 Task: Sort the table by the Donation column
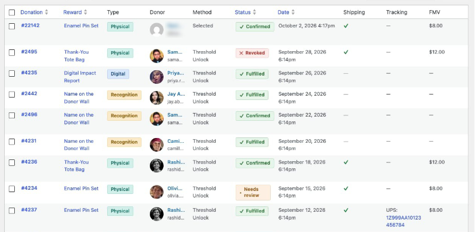(x=32, y=12)
